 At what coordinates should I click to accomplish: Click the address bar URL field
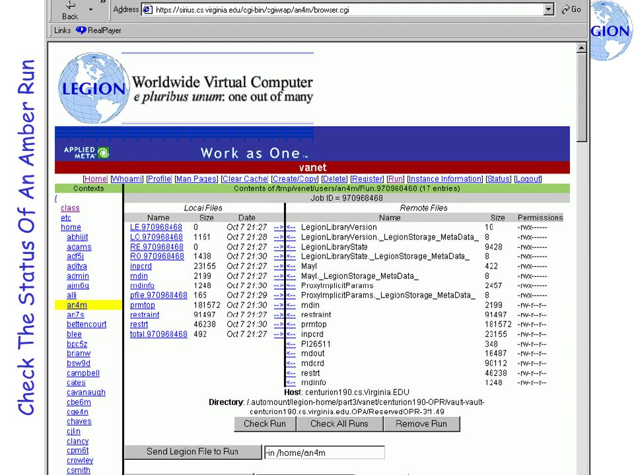click(x=348, y=10)
